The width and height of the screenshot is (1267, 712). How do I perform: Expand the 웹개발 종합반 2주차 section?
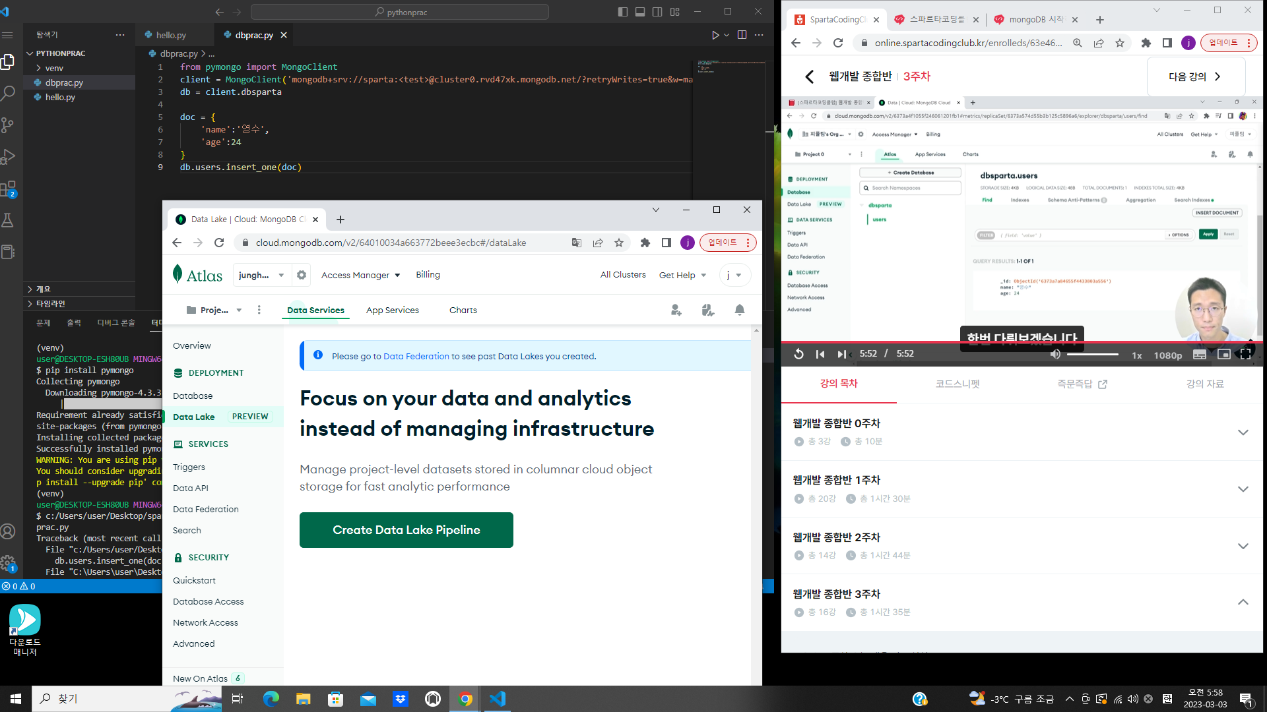(x=1243, y=546)
